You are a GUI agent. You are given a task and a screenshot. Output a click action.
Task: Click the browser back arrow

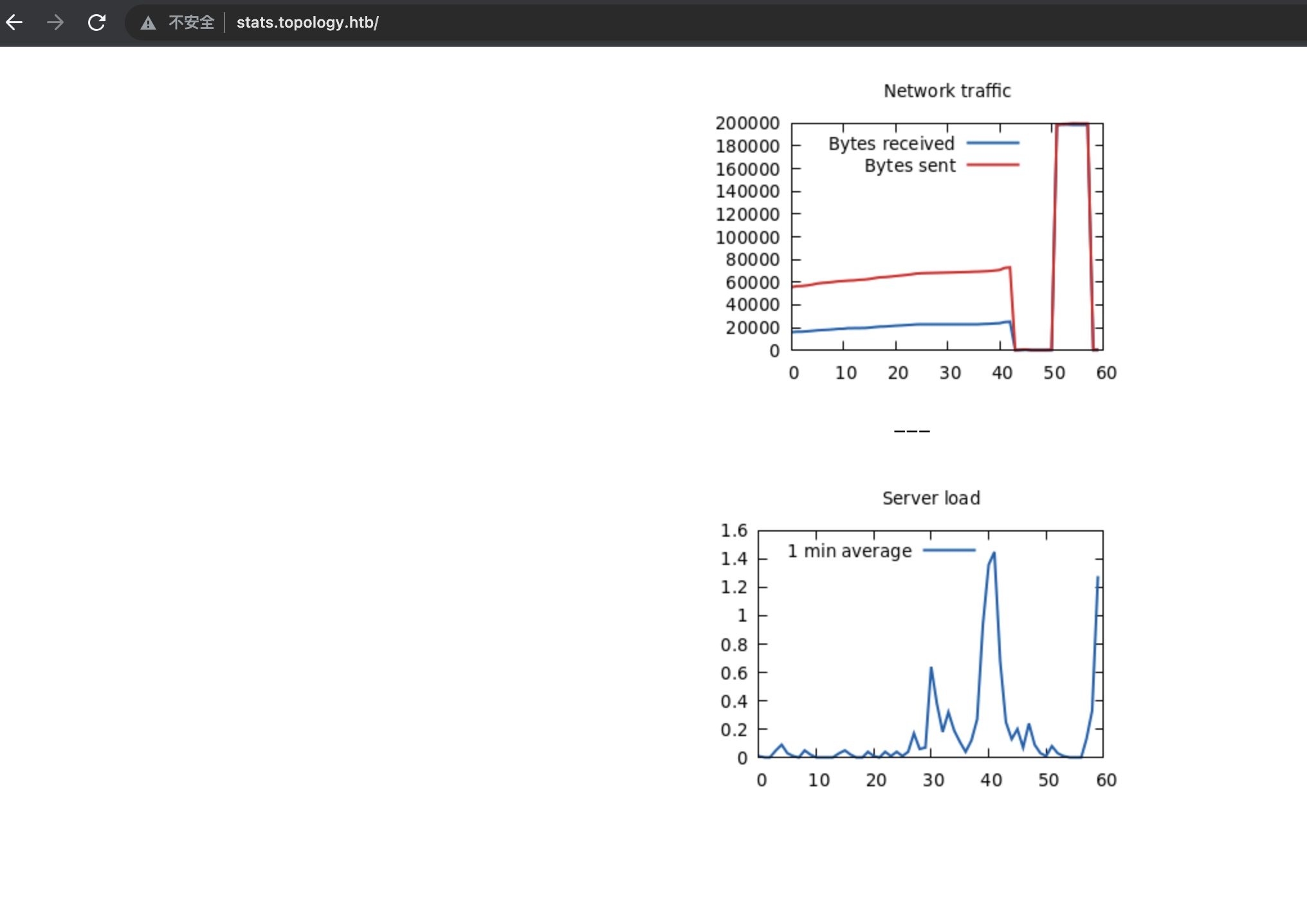[x=14, y=23]
